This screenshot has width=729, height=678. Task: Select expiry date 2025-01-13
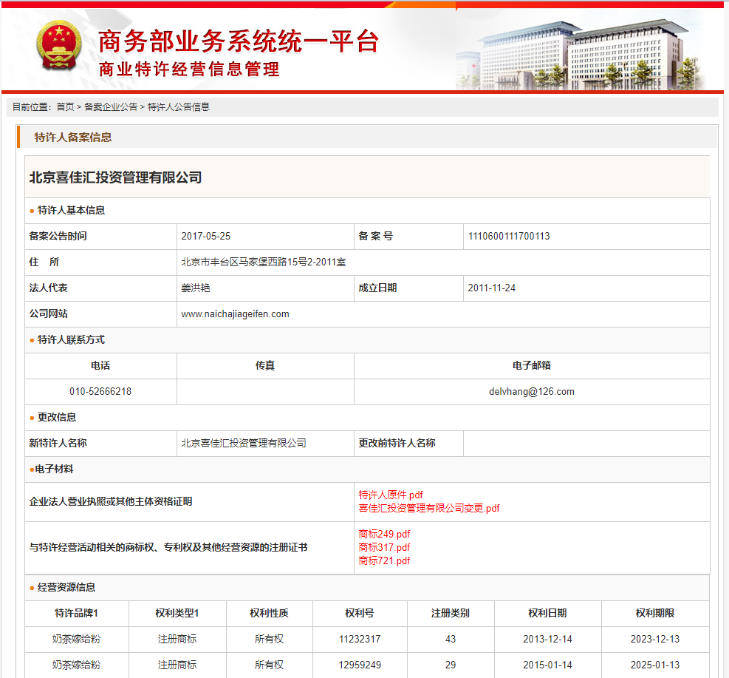pyautogui.click(x=655, y=665)
